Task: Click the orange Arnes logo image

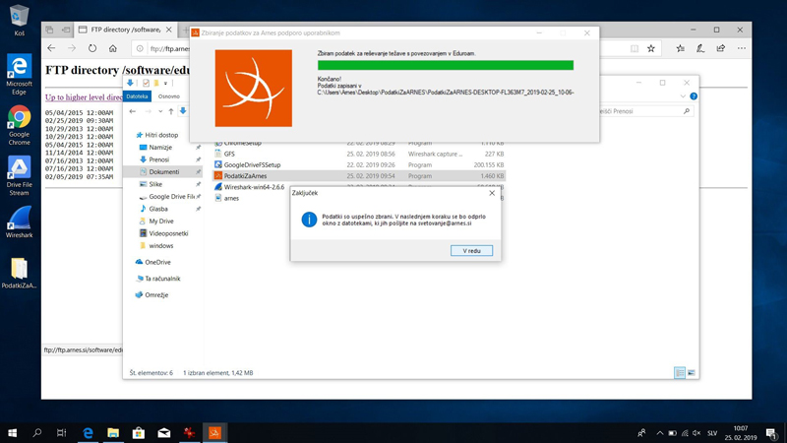Action: pyautogui.click(x=254, y=88)
